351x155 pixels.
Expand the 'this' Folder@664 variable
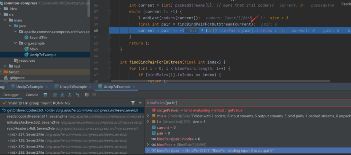[x=149, y=116]
